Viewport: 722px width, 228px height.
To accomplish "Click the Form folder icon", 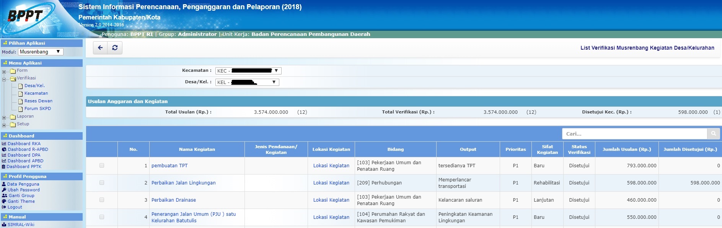I will (13, 71).
